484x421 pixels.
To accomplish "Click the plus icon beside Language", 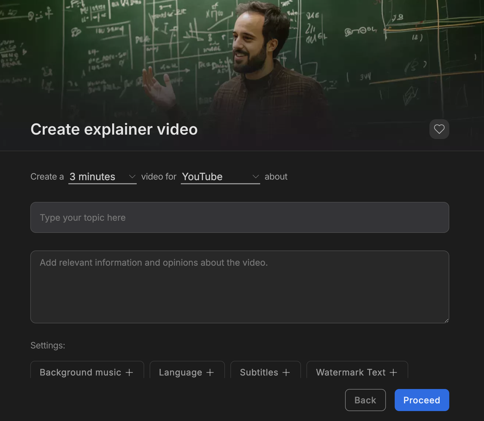I will click(x=210, y=372).
